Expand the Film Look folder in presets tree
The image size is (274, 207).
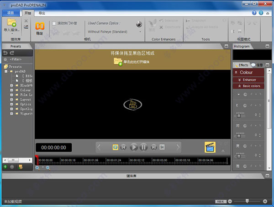pyautogui.click(x=11, y=95)
